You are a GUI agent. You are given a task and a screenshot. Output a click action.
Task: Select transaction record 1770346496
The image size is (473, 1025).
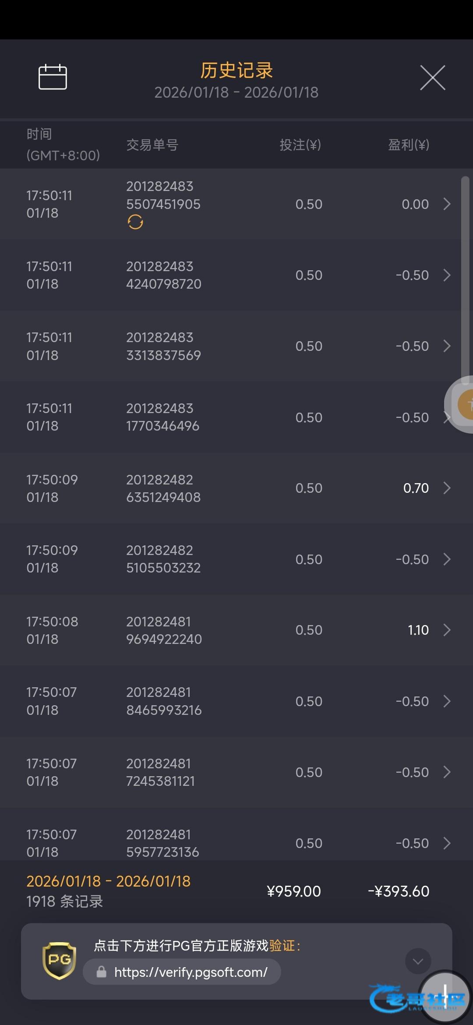[162, 417]
